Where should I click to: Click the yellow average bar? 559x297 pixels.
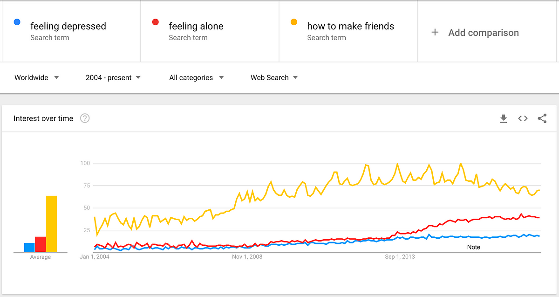click(x=51, y=224)
